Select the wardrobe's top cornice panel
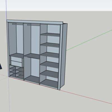 pos(35,22)
